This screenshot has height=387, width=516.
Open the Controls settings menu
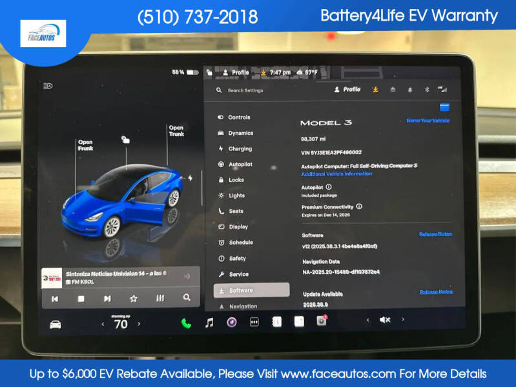coord(234,117)
